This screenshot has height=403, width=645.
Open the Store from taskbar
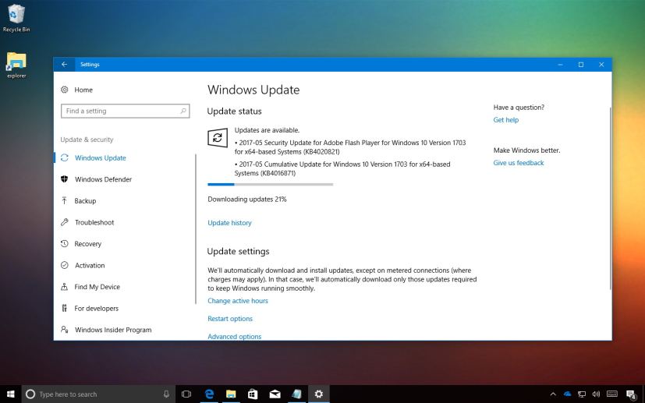(x=253, y=394)
